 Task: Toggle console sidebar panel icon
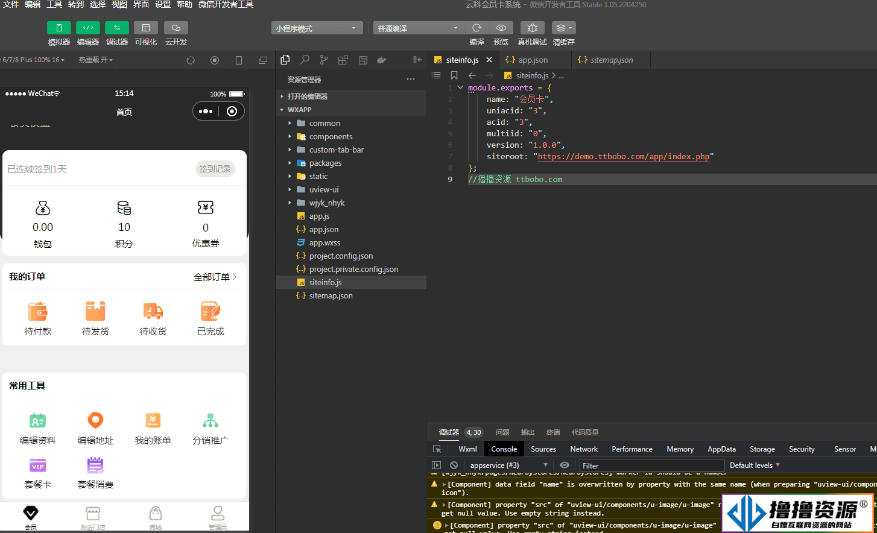(x=437, y=465)
